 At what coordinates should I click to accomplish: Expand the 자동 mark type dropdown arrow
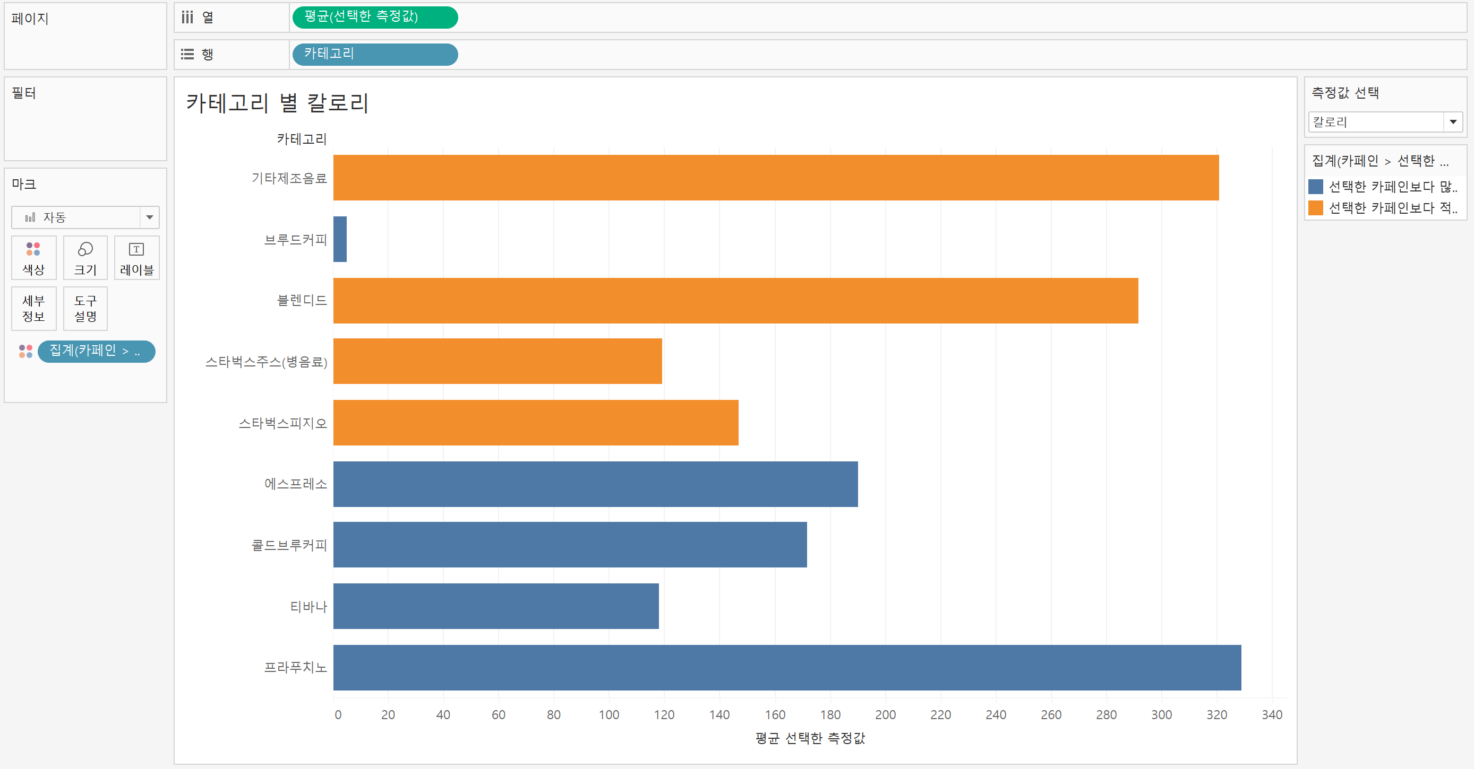149,217
